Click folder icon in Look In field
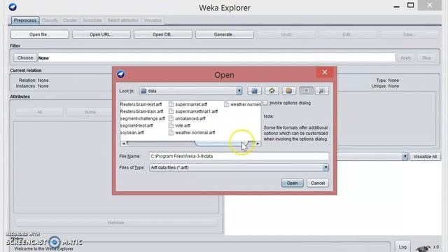This screenshot has width=448, height=252. [x=143, y=91]
